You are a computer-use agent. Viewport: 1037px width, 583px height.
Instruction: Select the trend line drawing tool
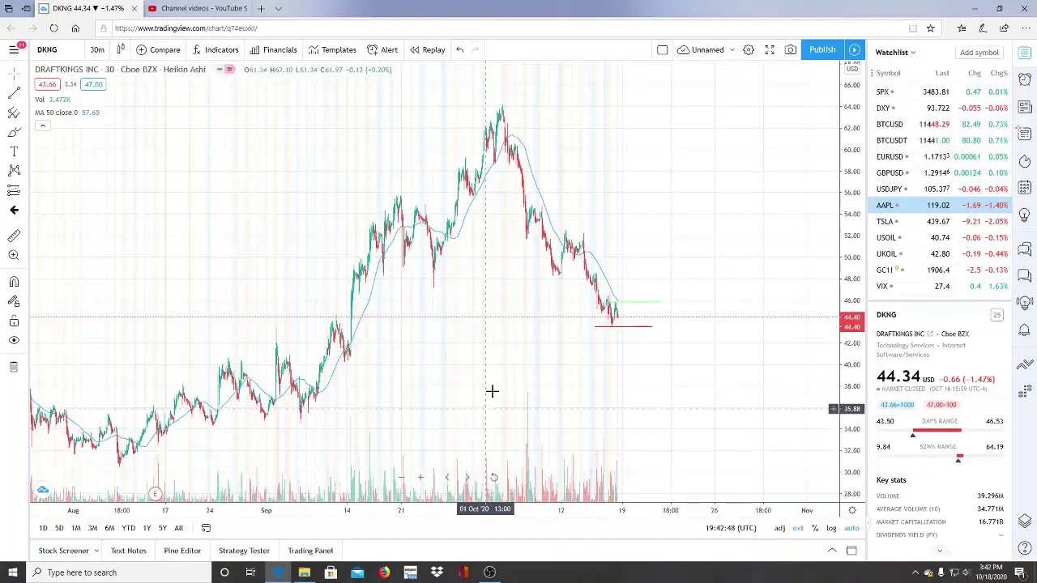14,93
